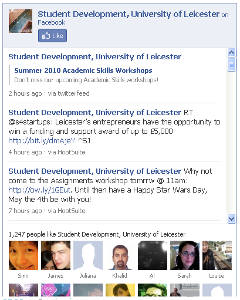
Task: Click the Like button with thumbs-up
Action: [x=52, y=36]
